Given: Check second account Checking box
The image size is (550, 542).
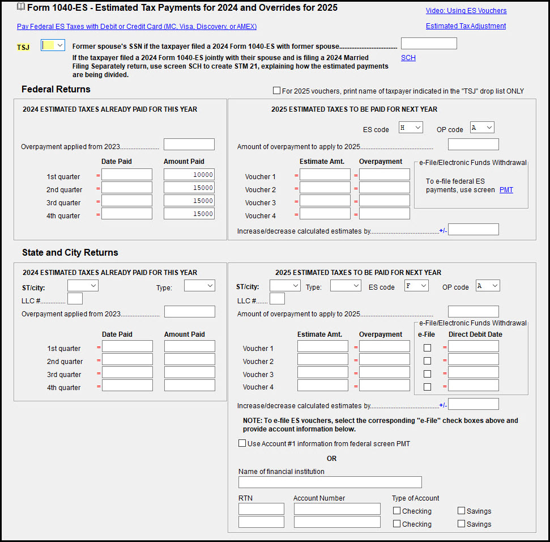Looking at the screenshot, I should [x=396, y=523].
